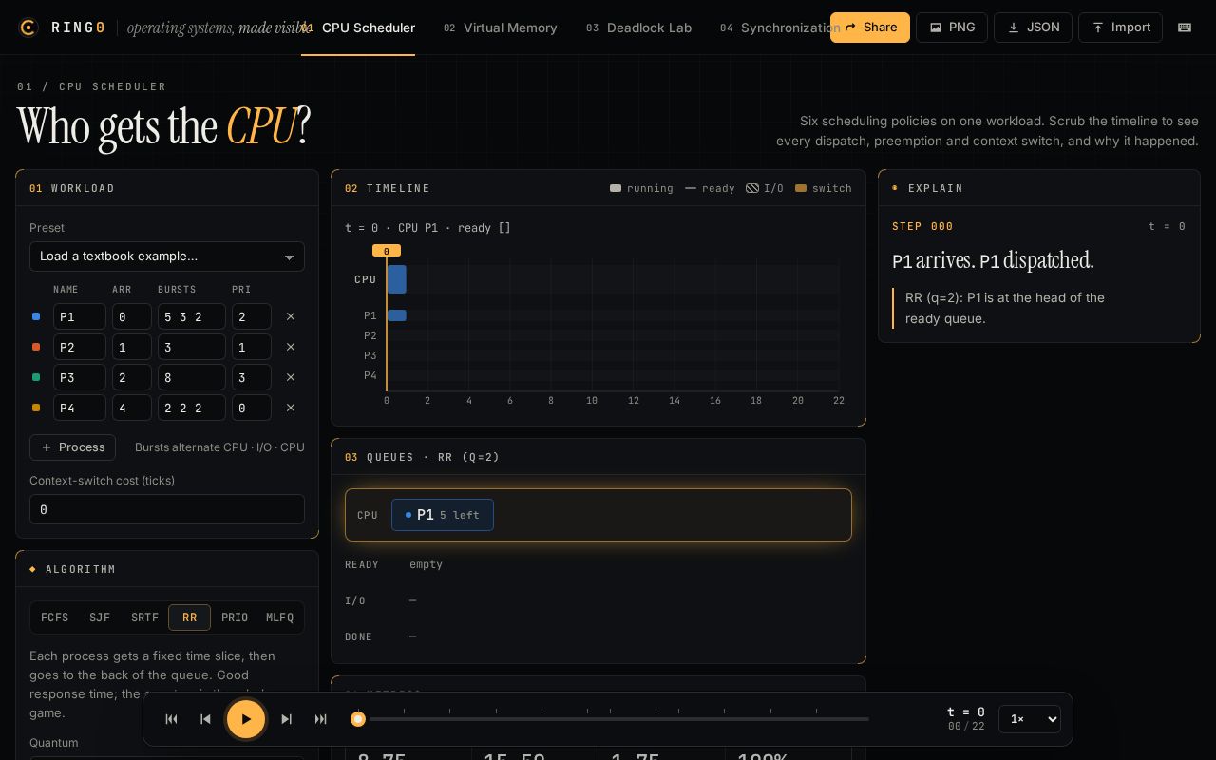Step forward one tick
1216x760 pixels.
click(287, 719)
